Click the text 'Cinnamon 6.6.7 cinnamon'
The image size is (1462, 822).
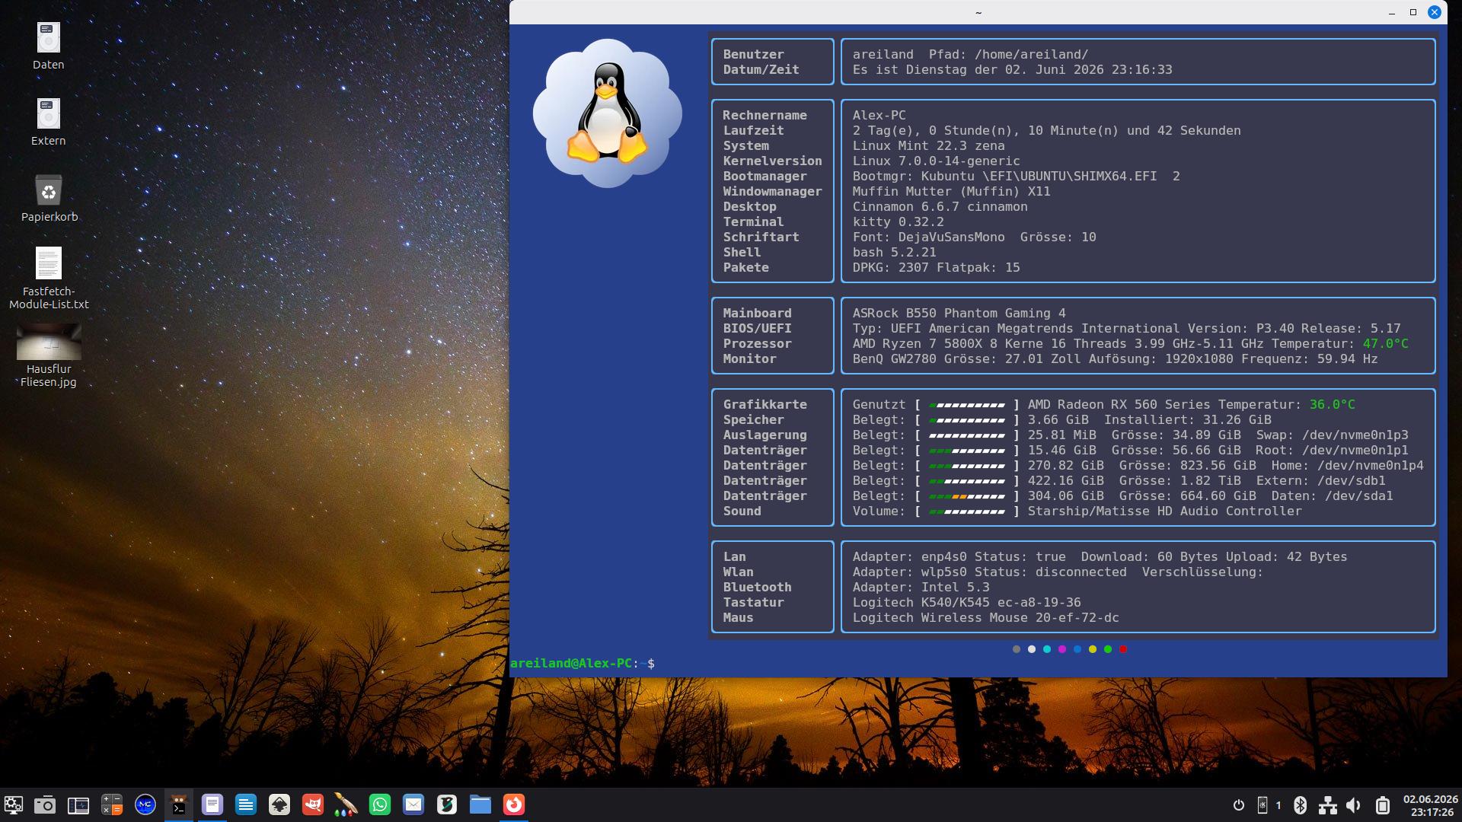[940, 207]
